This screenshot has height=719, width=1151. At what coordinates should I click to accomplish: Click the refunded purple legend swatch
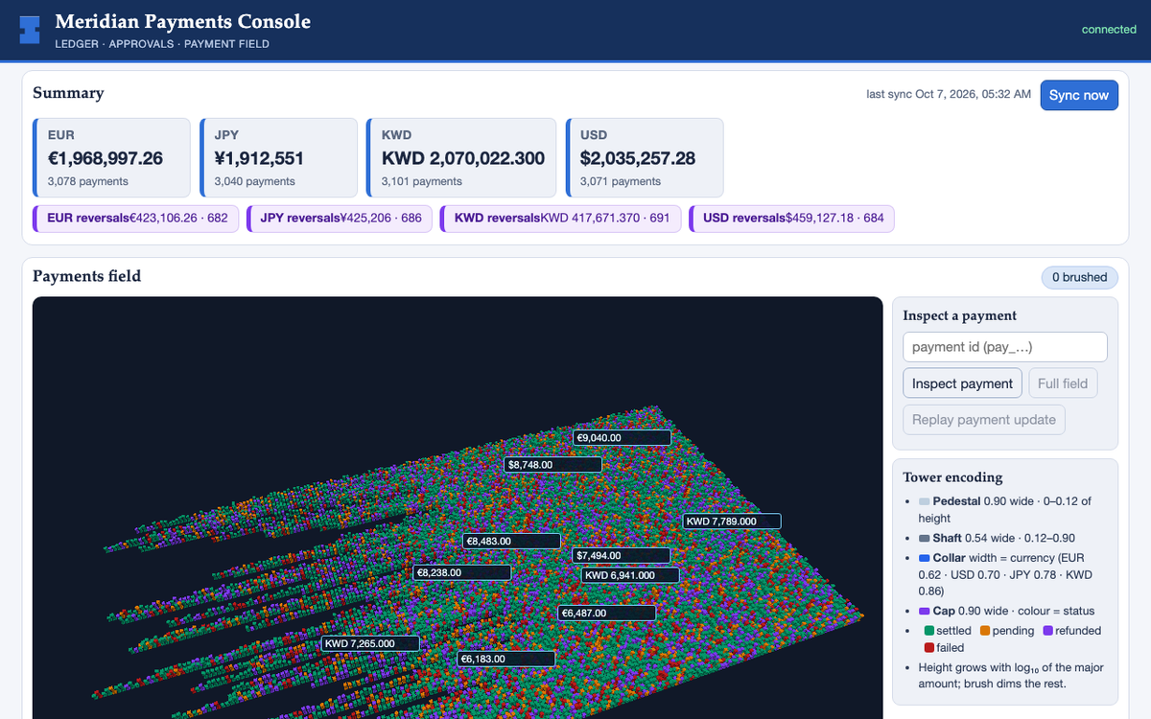(1048, 631)
